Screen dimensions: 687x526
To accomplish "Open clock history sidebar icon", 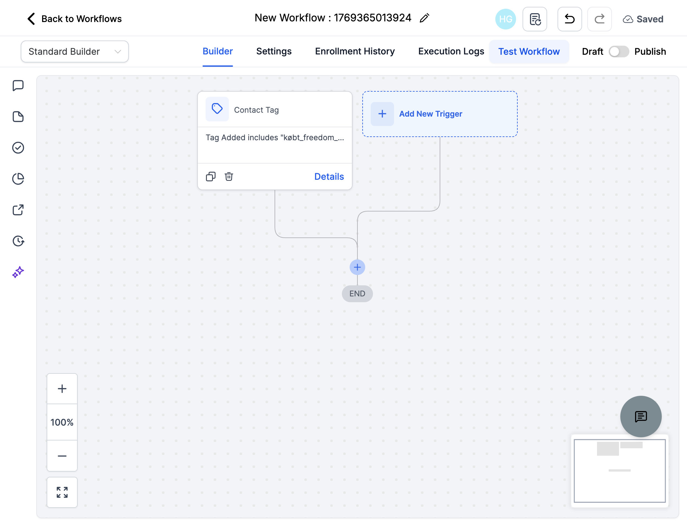I will (x=18, y=241).
